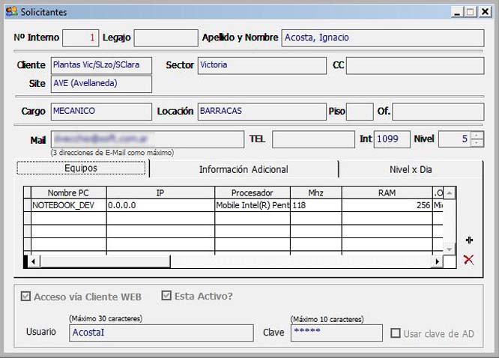
Task: Click the Nombre PC column header
Action: 68,192
